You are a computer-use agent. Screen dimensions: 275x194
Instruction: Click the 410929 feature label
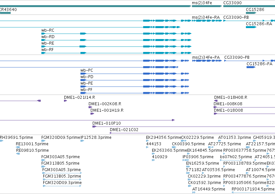[160, 157]
